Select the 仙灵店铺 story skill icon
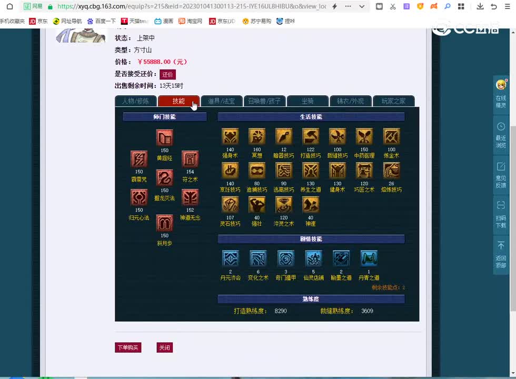 (x=313, y=258)
